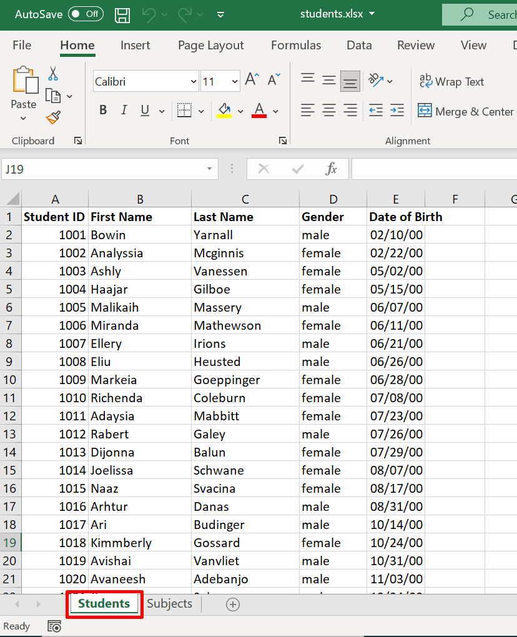Click the Merge & Center button
The height and width of the screenshot is (637, 517).
[466, 111]
